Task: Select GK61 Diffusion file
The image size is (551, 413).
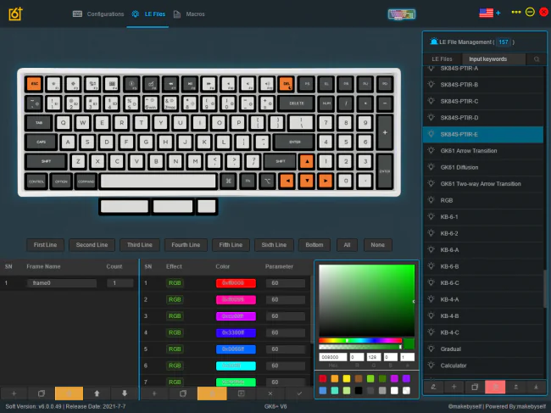Action: click(483, 167)
